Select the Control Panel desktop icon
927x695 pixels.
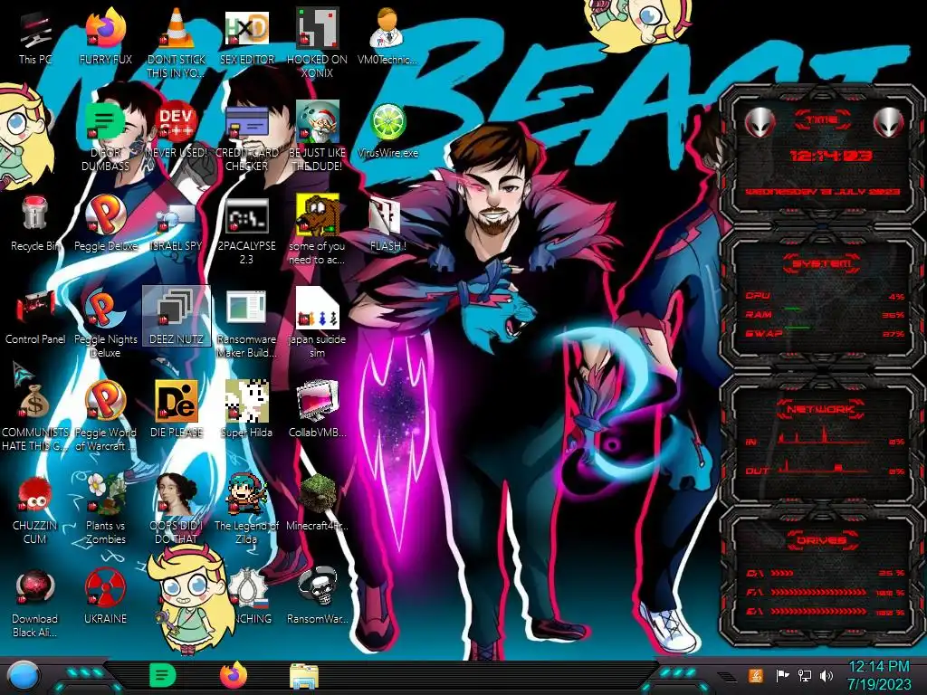coord(35,317)
